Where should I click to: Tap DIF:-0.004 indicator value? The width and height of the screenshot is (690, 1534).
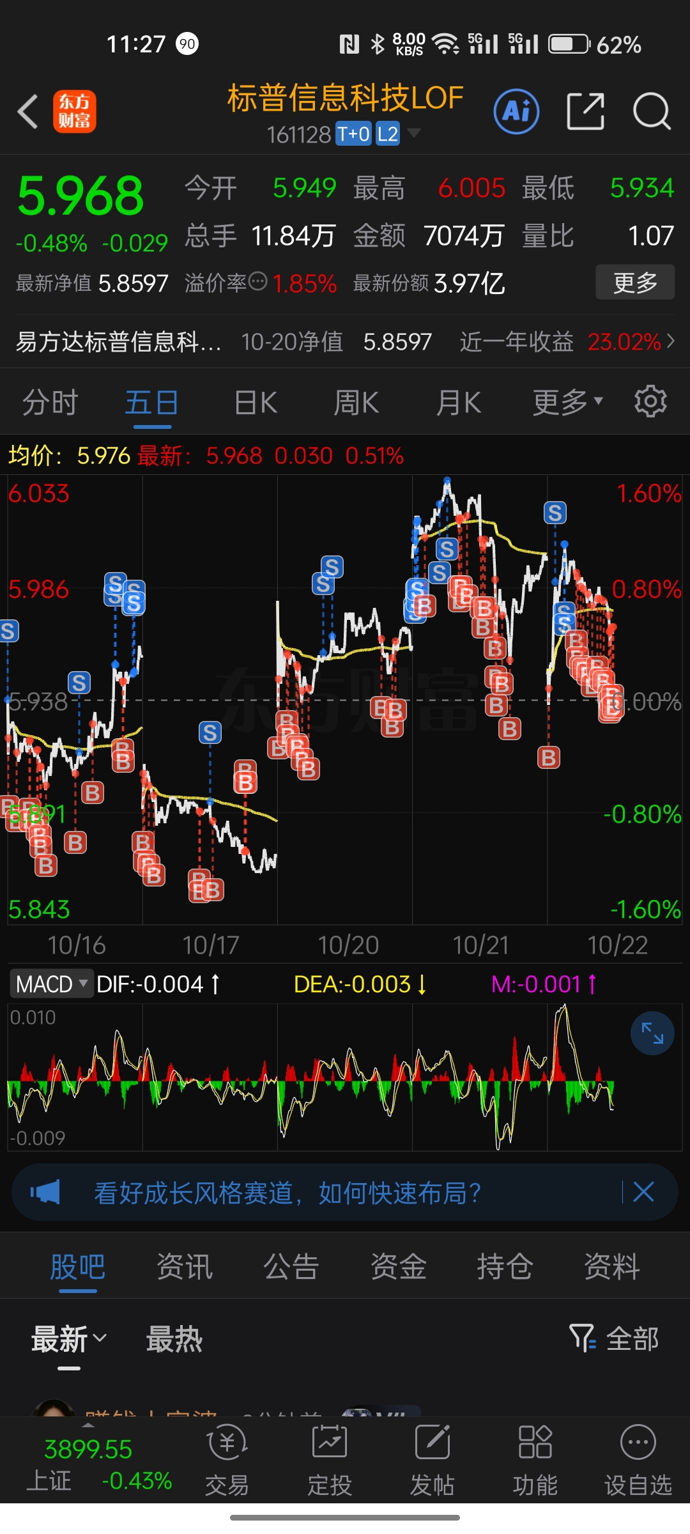click(x=158, y=984)
